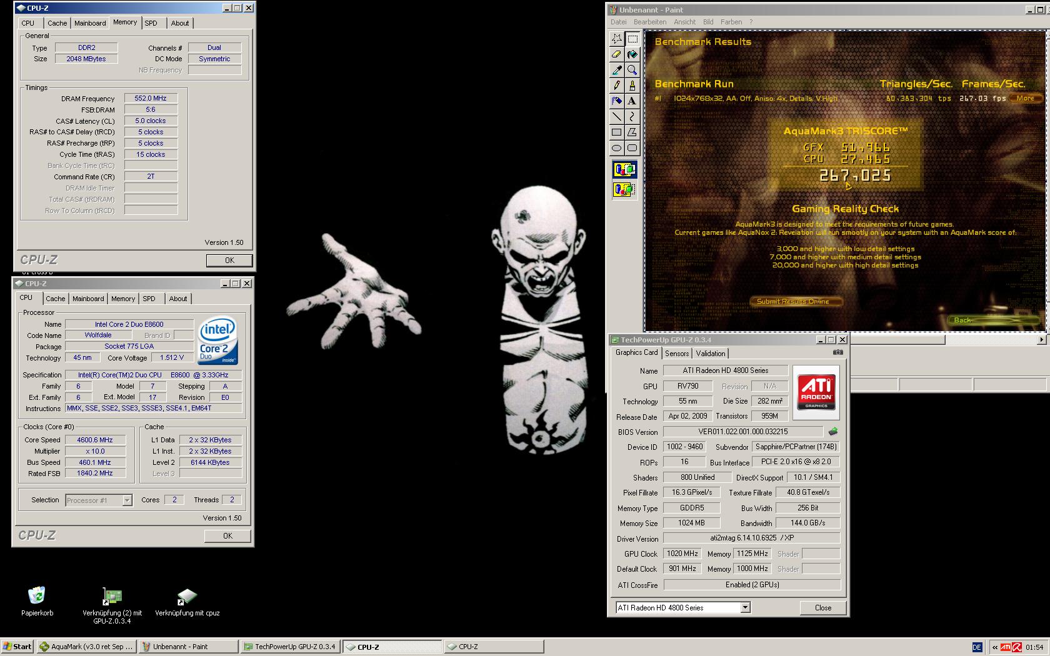
Task: Click the Paint horizontal scrollbar track
Action: point(991,340)
